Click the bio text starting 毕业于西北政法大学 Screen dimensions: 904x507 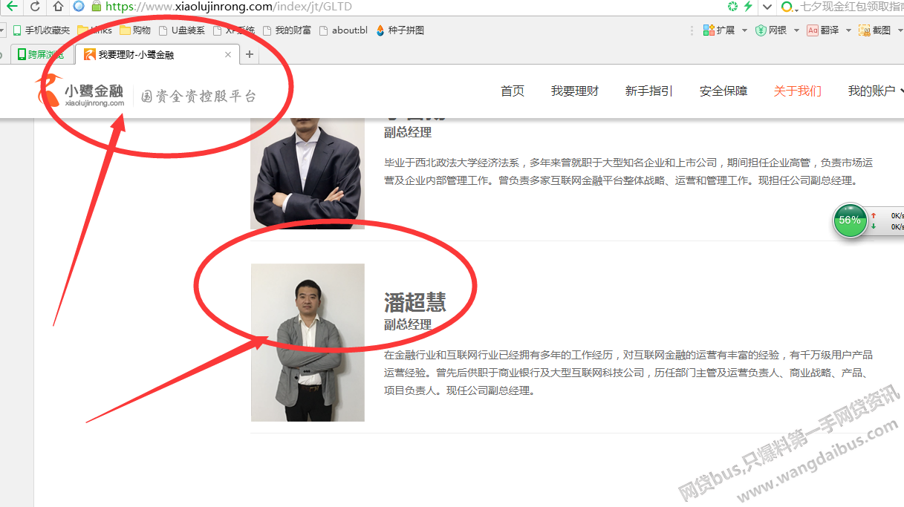click(x=628, y=171)
